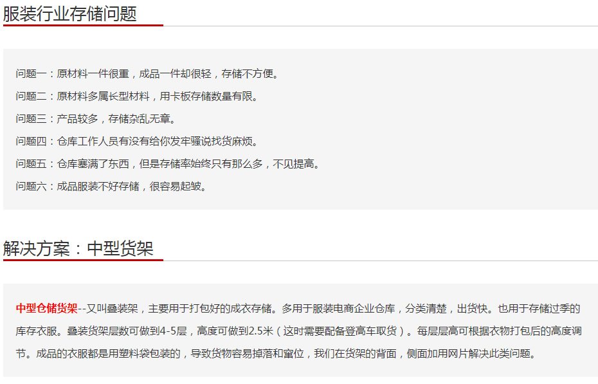Click the heading 解决方案：中型货架
The width and height of the screenshot is (598, 384).
[x=78, y=249]
